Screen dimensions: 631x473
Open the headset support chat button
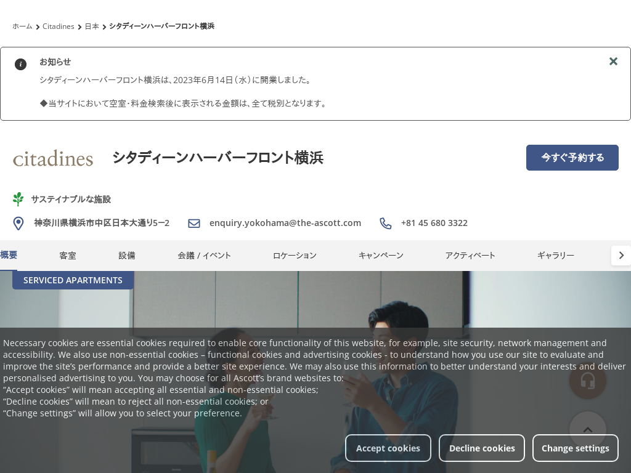point(587,381)
